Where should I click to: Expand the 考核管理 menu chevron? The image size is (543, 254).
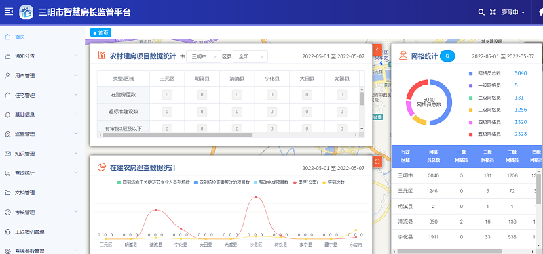(76, 212)
